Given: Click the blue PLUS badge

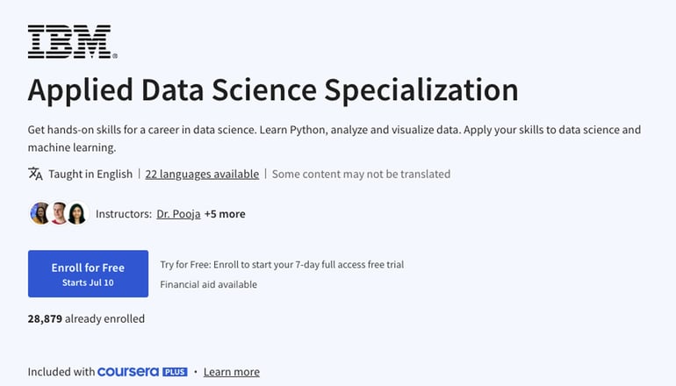Looking at the screenshot, I should (x=175, y=372).
